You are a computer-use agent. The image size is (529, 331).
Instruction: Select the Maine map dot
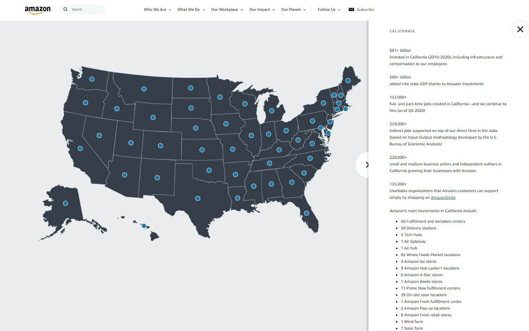tap(348, 81)
